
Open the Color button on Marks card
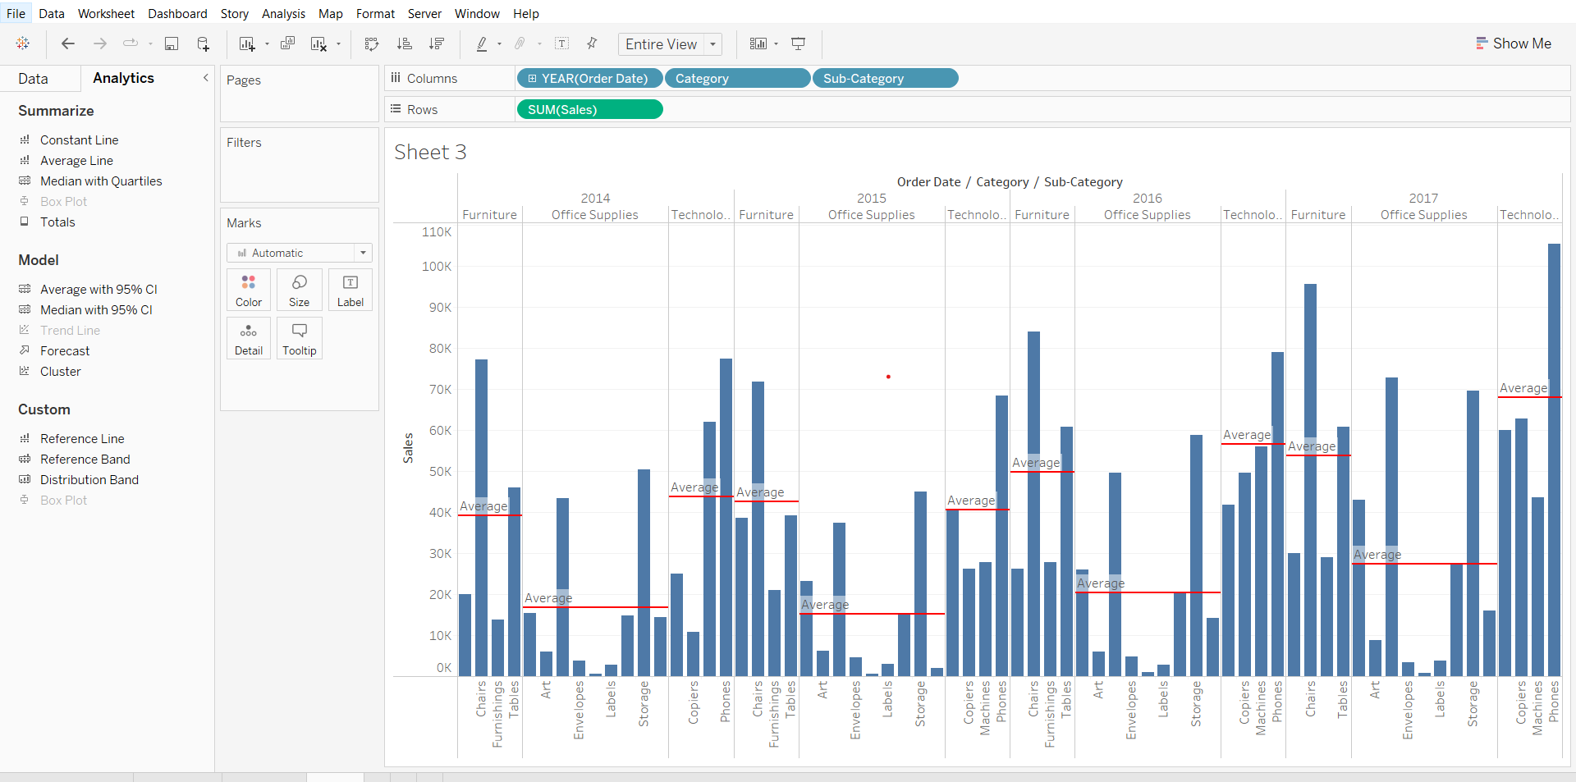(x=249, y=290)
